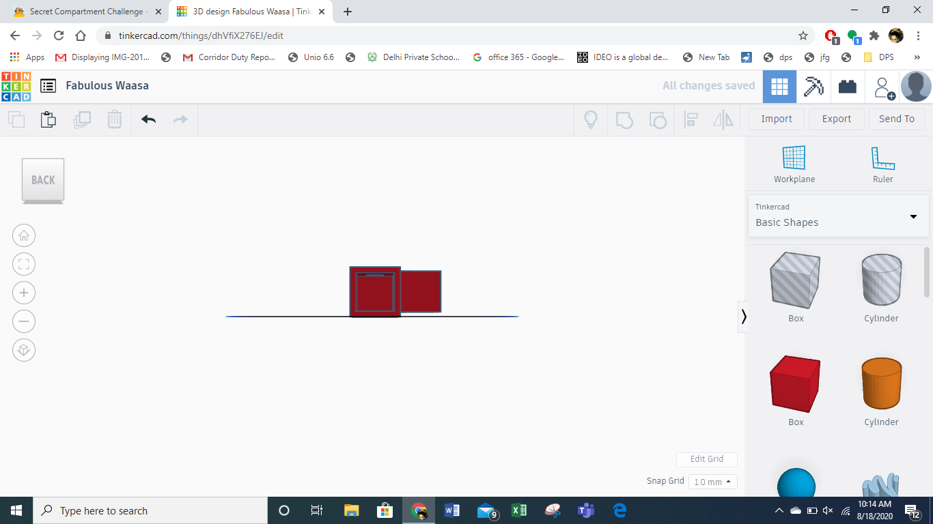This screenshot has width=933, height=524.
Task: Zoom in with the plus button
Action: 24,293
